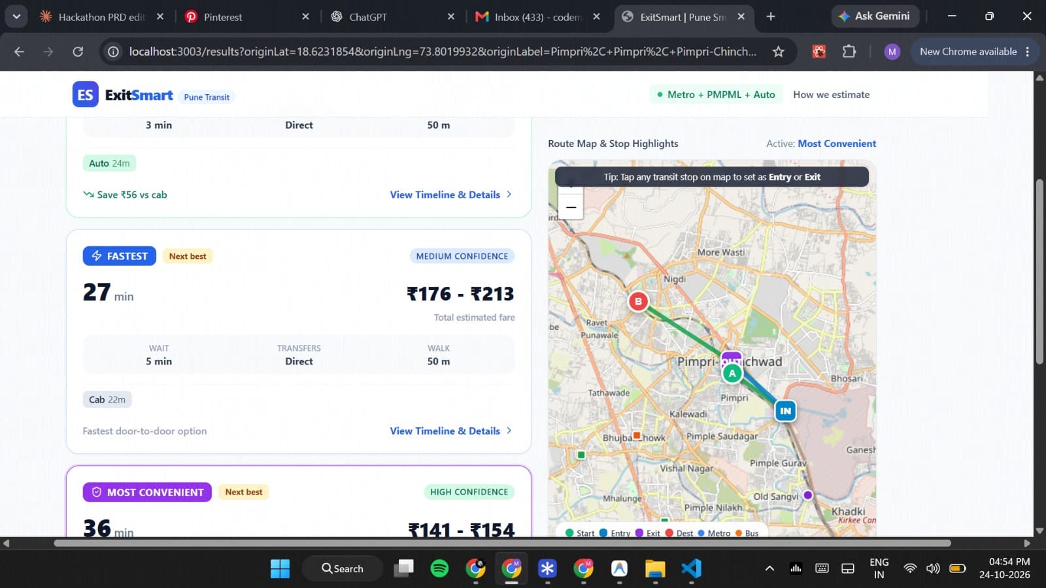Click the Ask Gemini button
Screen dimensions: 1046x588
pos(875,16)
